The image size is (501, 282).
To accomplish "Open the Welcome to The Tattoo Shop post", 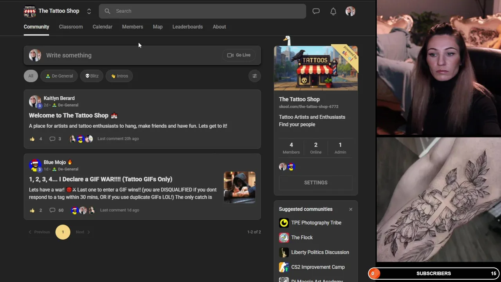I will 73,116.
